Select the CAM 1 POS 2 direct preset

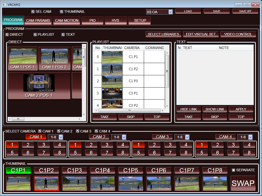click(x=54, y=58)
